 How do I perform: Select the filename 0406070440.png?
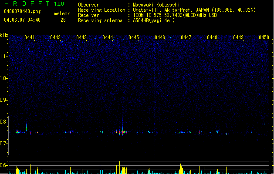tap(22, 11)
